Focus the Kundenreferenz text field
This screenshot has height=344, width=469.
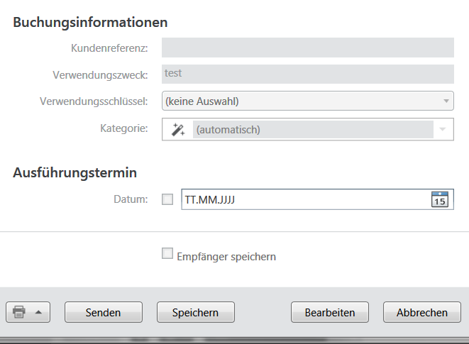307,48
